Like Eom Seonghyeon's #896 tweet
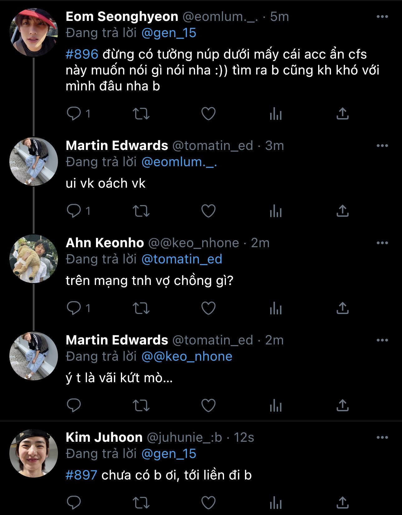This screenshot has height=515, width=402. tap(208, 114)
